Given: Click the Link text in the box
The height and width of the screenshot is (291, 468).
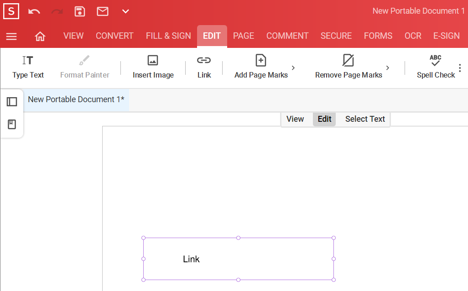Looking at the screenshot, I should pos(191,259).
